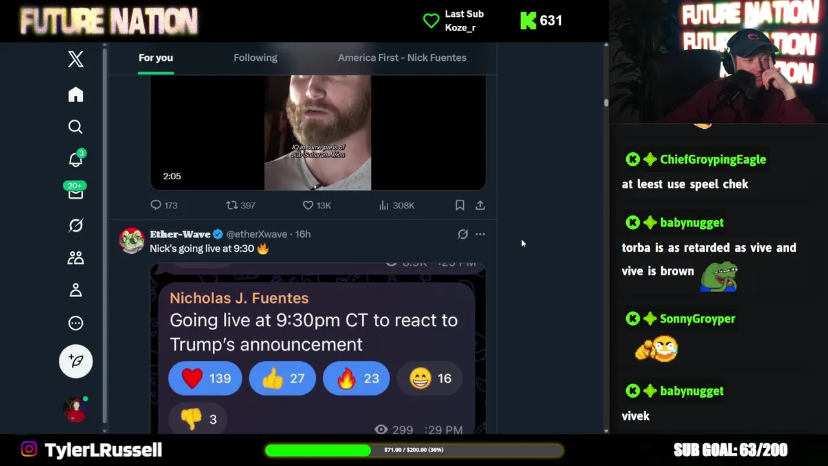This screenshot has height=466, width=828.
Task: Open the Communities people icon
Action: pos(76,258)
